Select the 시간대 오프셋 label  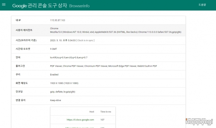(23, 49)
